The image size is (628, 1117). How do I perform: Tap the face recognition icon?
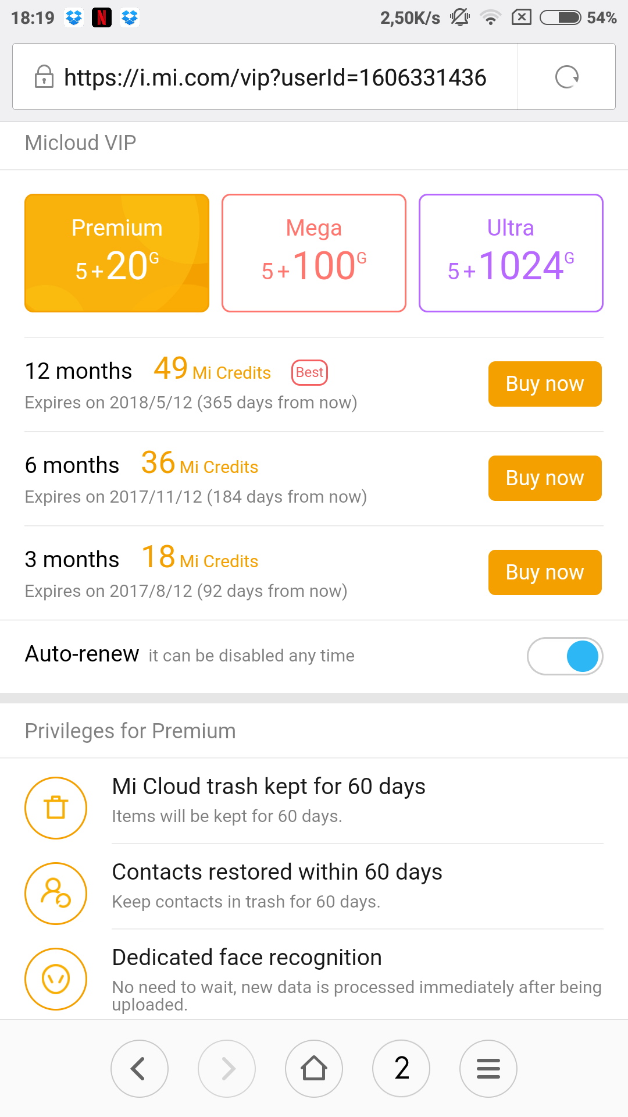click(x=56, y=979)
